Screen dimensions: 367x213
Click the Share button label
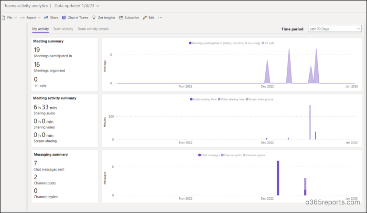(54, 18)
